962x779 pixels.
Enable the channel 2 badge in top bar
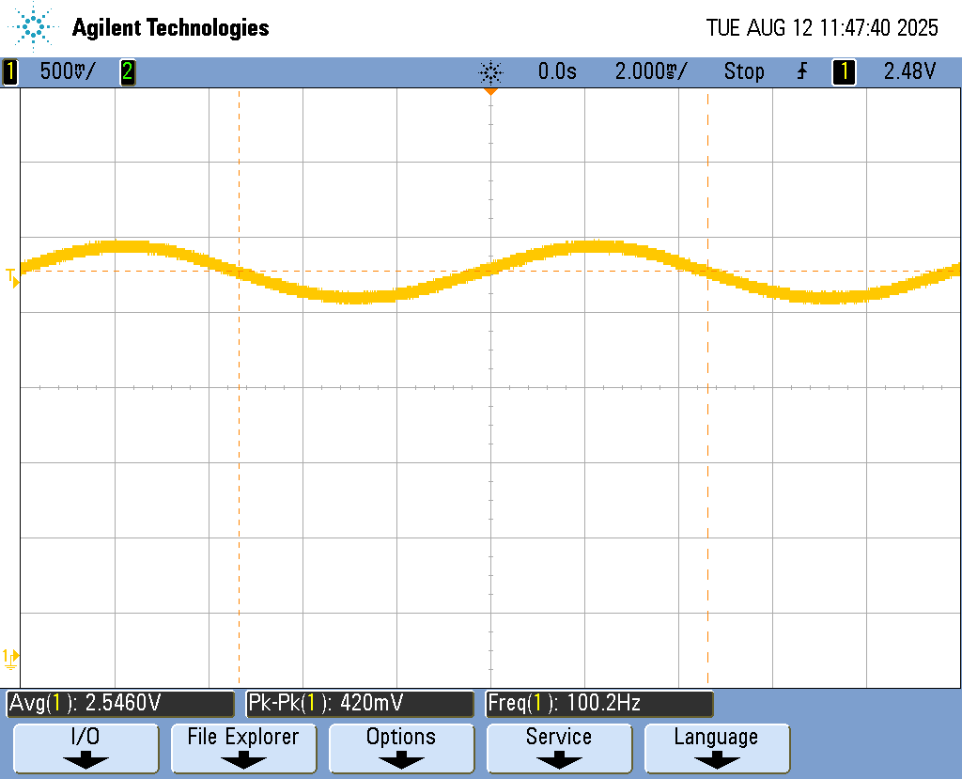click(127, 71)
